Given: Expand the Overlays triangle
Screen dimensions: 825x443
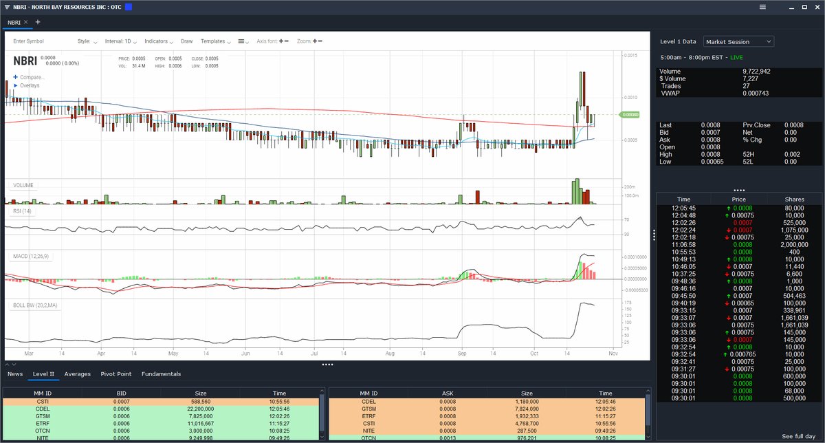Looking at the screenshot, I should (x=15, y=85).
